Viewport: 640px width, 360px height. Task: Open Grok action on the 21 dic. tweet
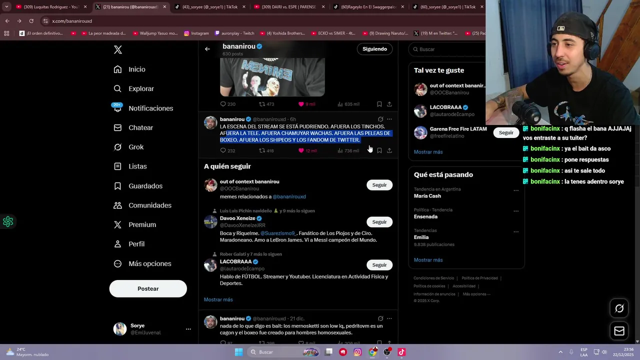380,318
